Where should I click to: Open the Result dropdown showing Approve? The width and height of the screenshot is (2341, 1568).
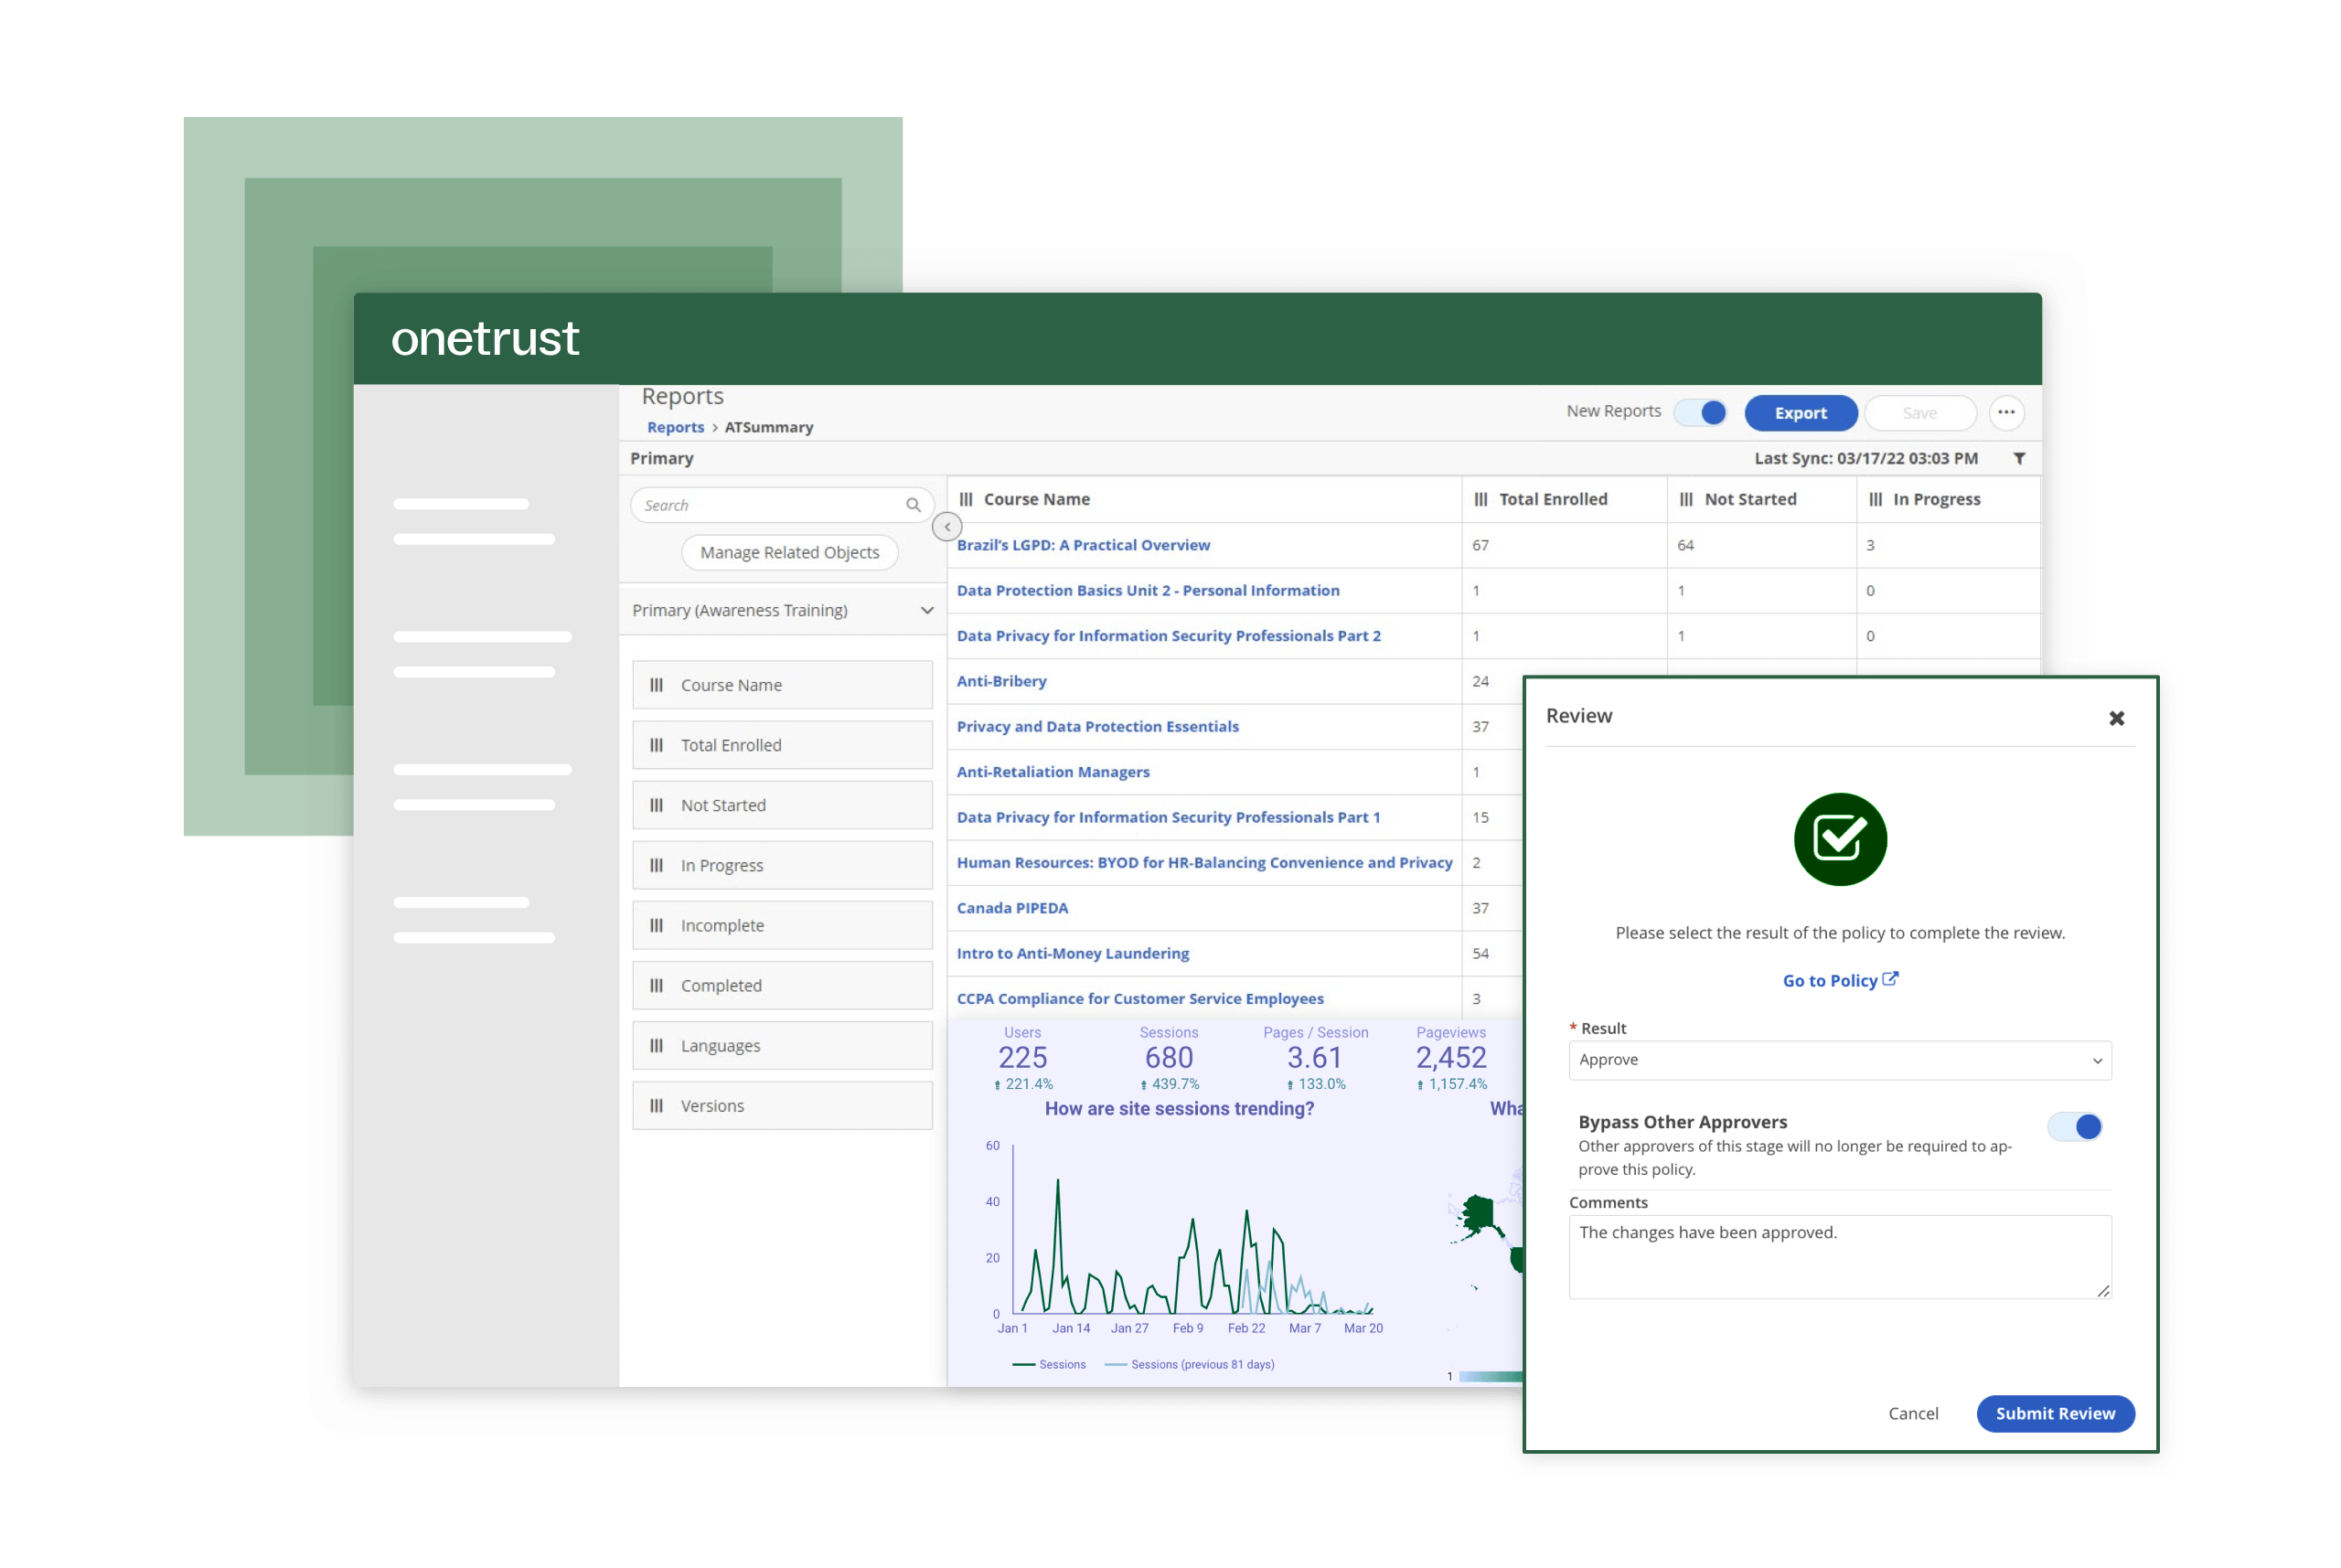tap(1839, 1060)
